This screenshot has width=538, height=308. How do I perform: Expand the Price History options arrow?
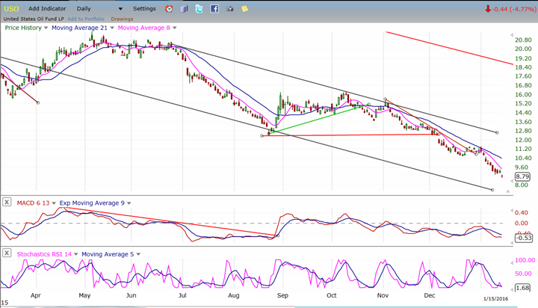click(46, 28)
